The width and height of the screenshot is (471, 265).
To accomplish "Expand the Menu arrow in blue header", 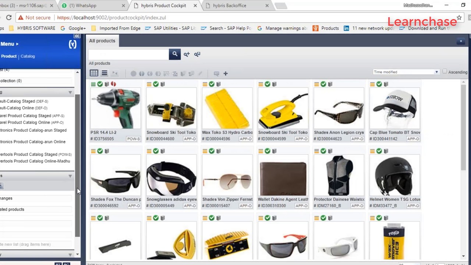I will click(x=17, y=44).
